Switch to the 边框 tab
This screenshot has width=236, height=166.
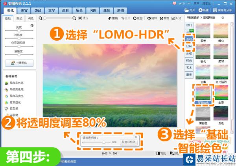pyautogui.click(x=65, y=11)
